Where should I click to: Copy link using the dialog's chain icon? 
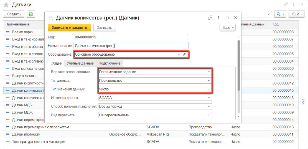(210, 18)
